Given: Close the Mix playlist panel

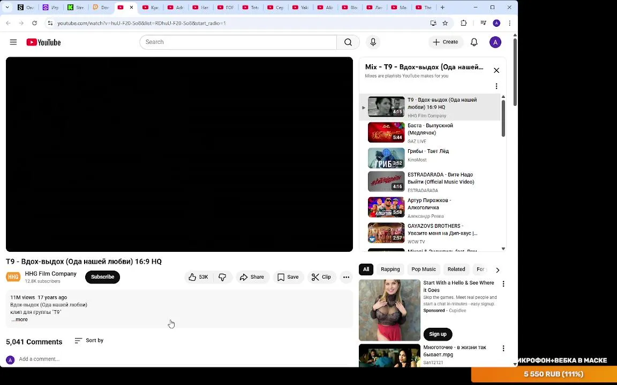Looking at the screenshot, I should tap(496, 71).
